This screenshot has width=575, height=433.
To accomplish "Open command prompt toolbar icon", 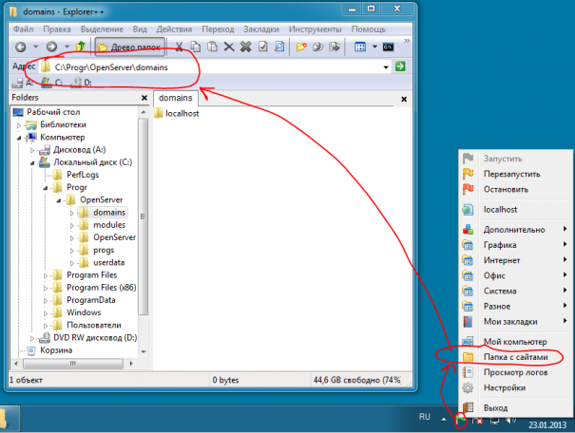I will 388,47.
